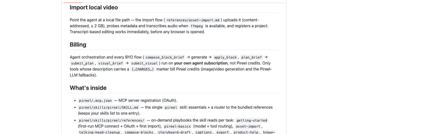Click the pireel/skills/pireel/references/ folder path
This screenshot has width=422, height=134.
pos(111,121)
